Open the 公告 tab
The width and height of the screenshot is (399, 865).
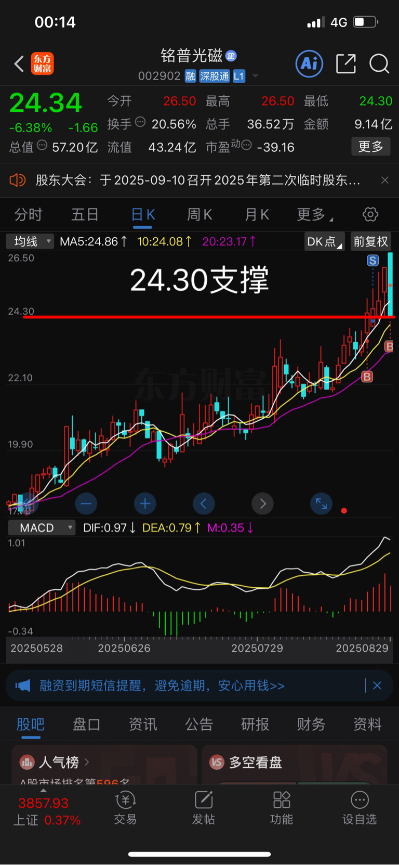coord(199,724)
